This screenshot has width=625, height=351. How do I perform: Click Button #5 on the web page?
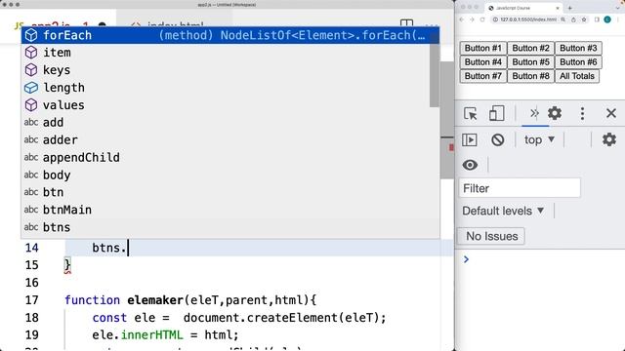[x=530, y=62]
